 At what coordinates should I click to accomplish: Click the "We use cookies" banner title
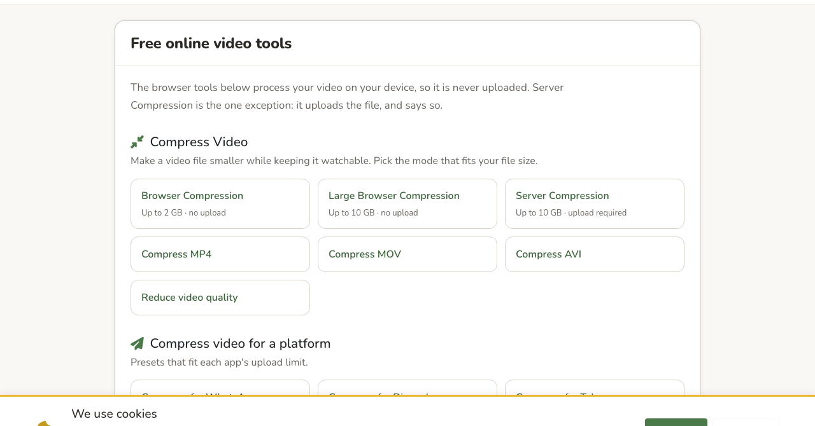(x=114, y=414)
